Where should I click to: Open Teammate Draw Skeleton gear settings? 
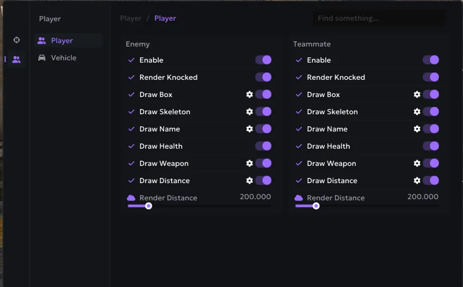click(417, 111)
